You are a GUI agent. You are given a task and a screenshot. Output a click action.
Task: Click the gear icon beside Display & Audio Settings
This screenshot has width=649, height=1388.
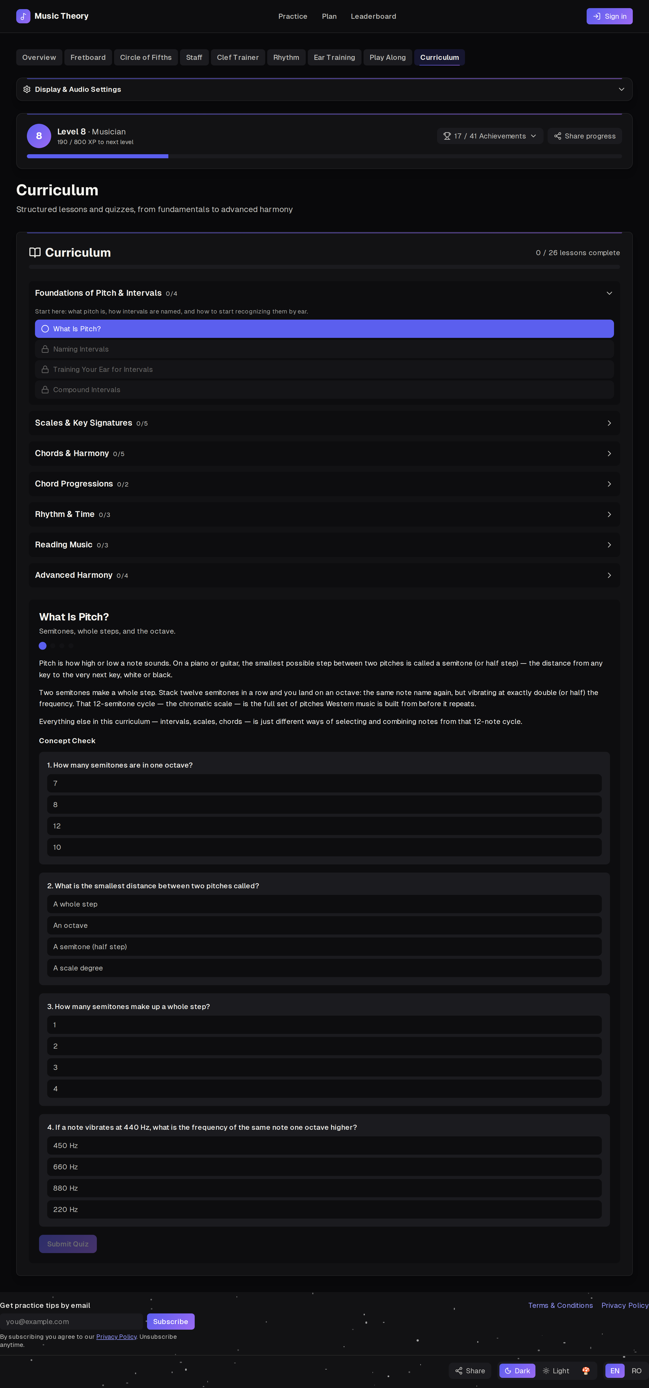tap(27, 90)
